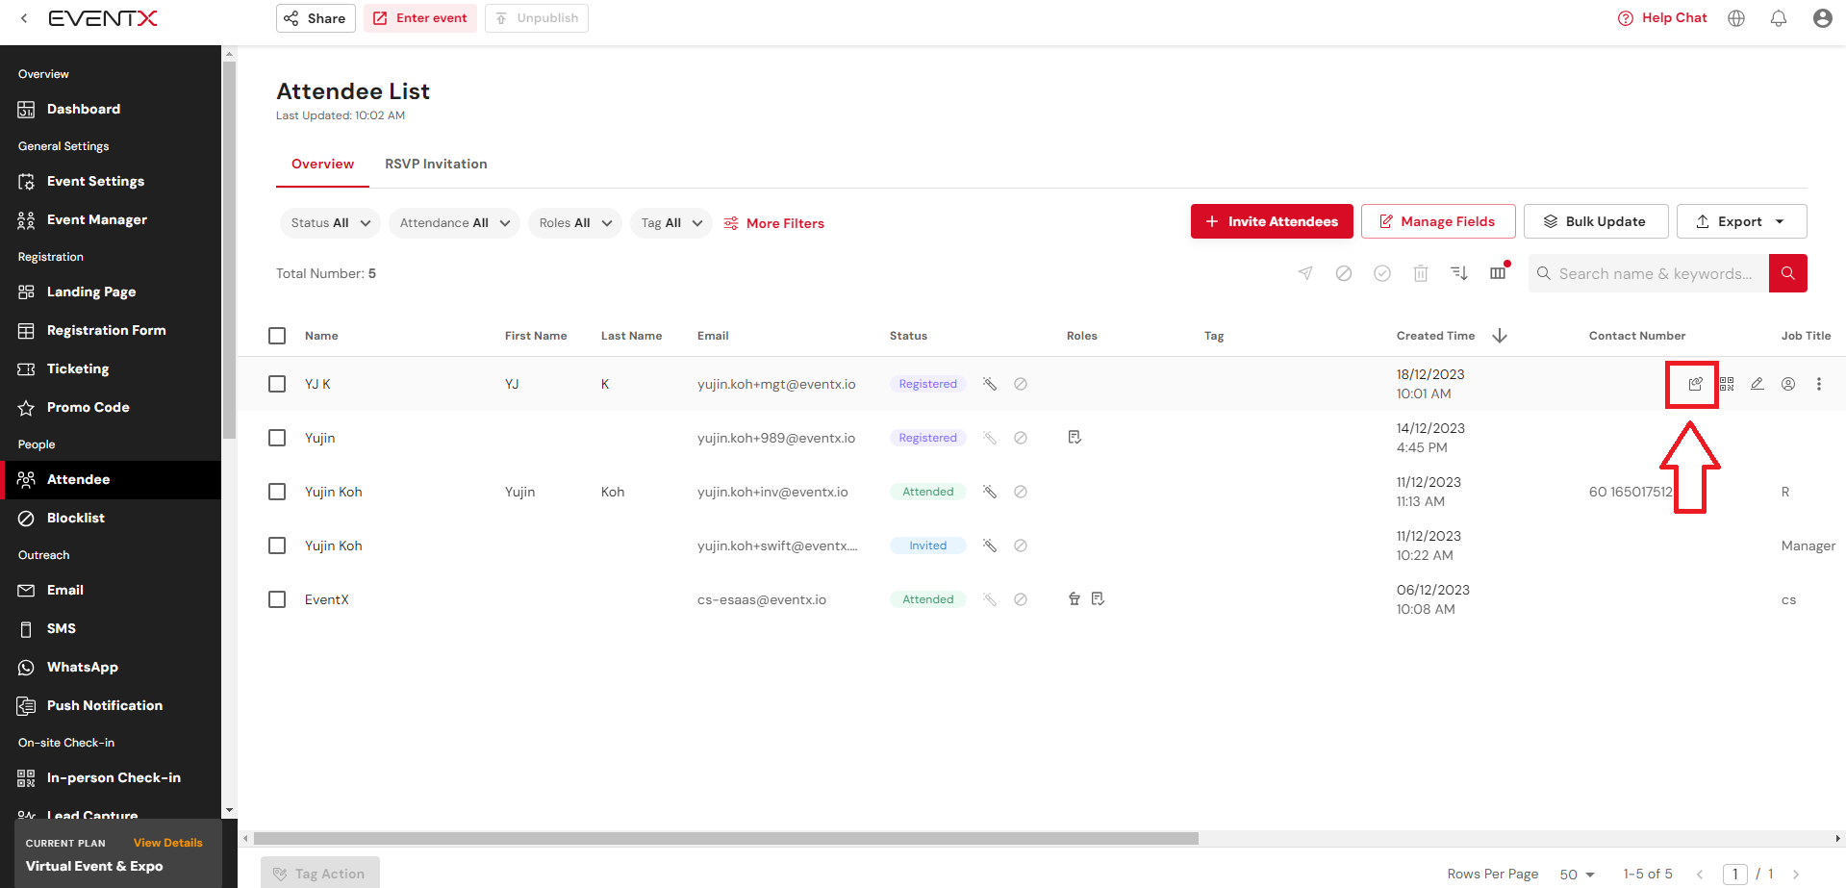Click the Created Time sort arrow
Image resolution: width=1846 pixels, height=888 pixels.
click(x=1500, y=336)
